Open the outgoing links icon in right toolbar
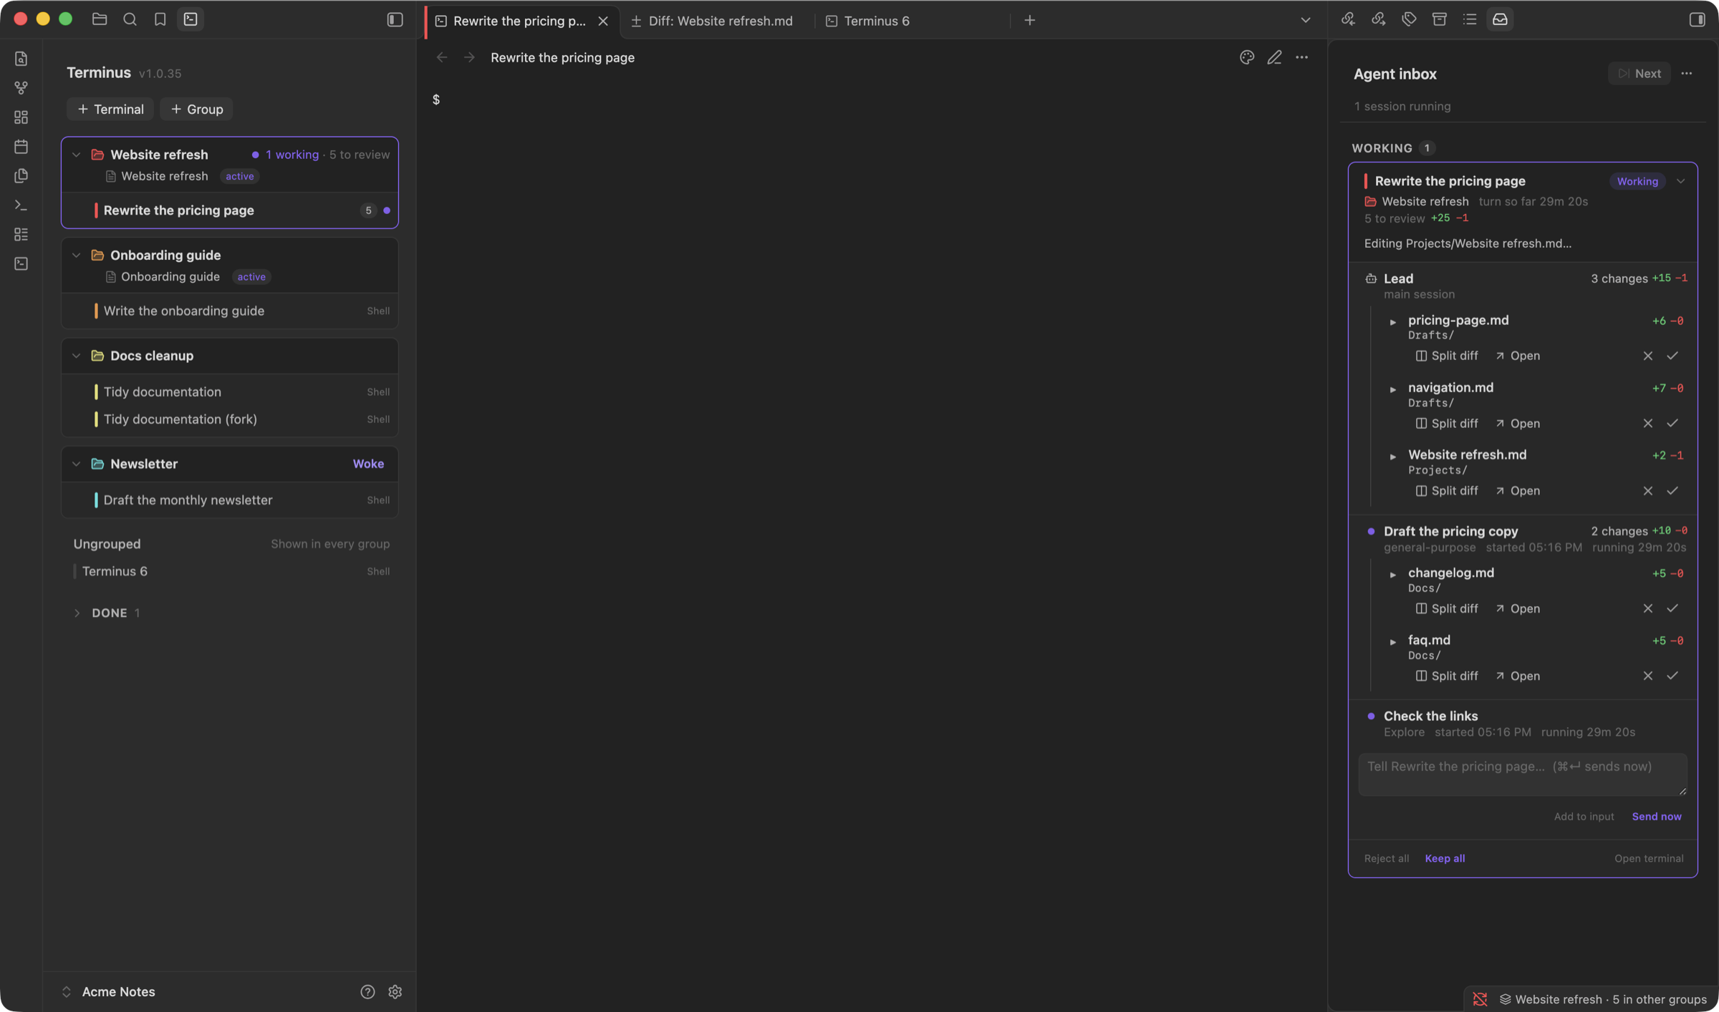 1378,19
